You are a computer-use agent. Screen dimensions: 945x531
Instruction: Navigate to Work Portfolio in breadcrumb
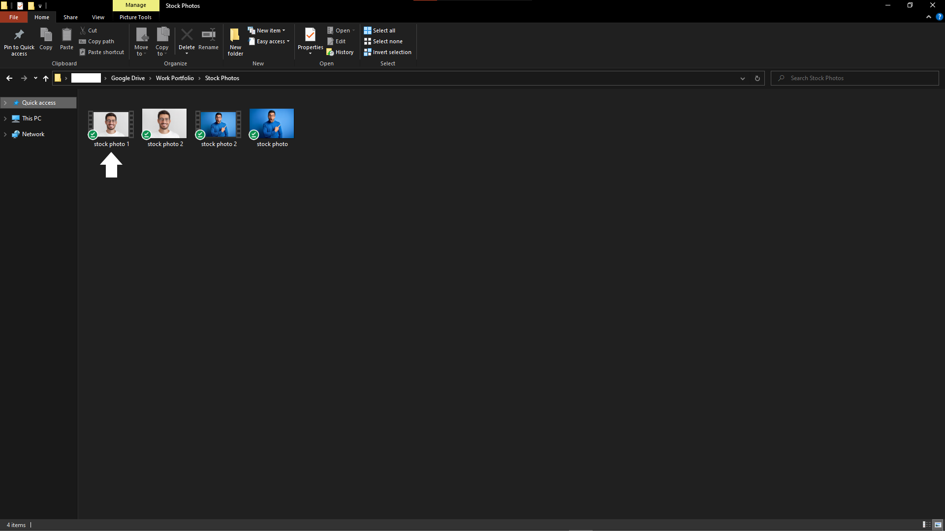click(x=175, y=78)
